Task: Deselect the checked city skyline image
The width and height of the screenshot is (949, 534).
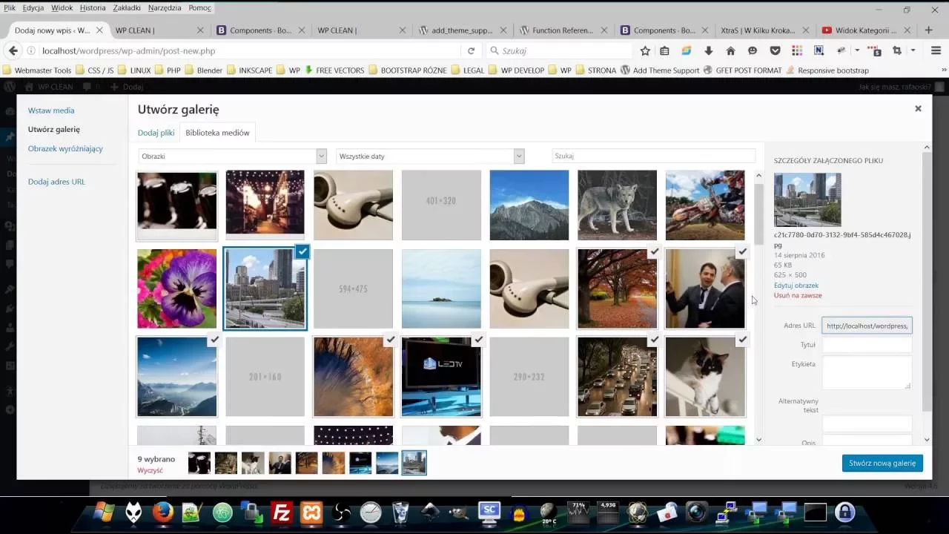Action: [x=302, y=251]
